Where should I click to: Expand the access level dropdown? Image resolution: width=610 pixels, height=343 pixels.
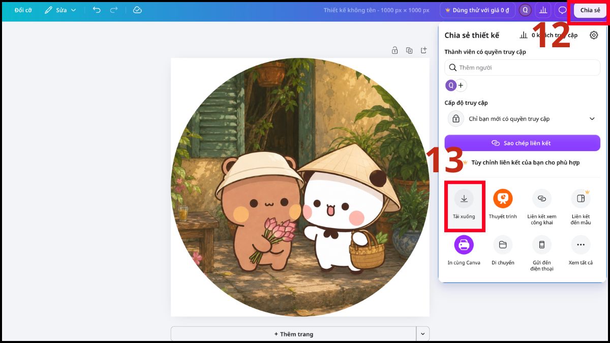522,119
